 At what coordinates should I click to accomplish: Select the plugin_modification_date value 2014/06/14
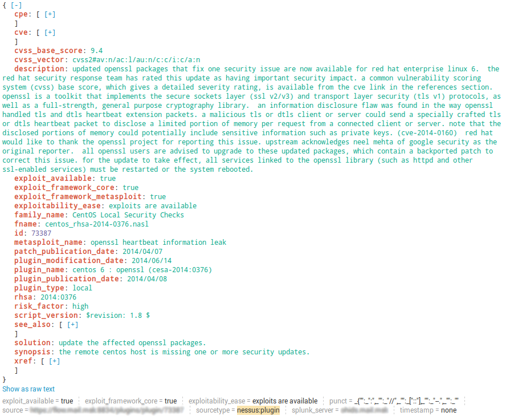[152, 260]
